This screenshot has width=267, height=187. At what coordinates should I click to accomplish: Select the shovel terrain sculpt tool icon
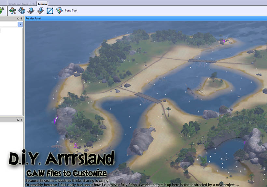(x=12, y=10)
